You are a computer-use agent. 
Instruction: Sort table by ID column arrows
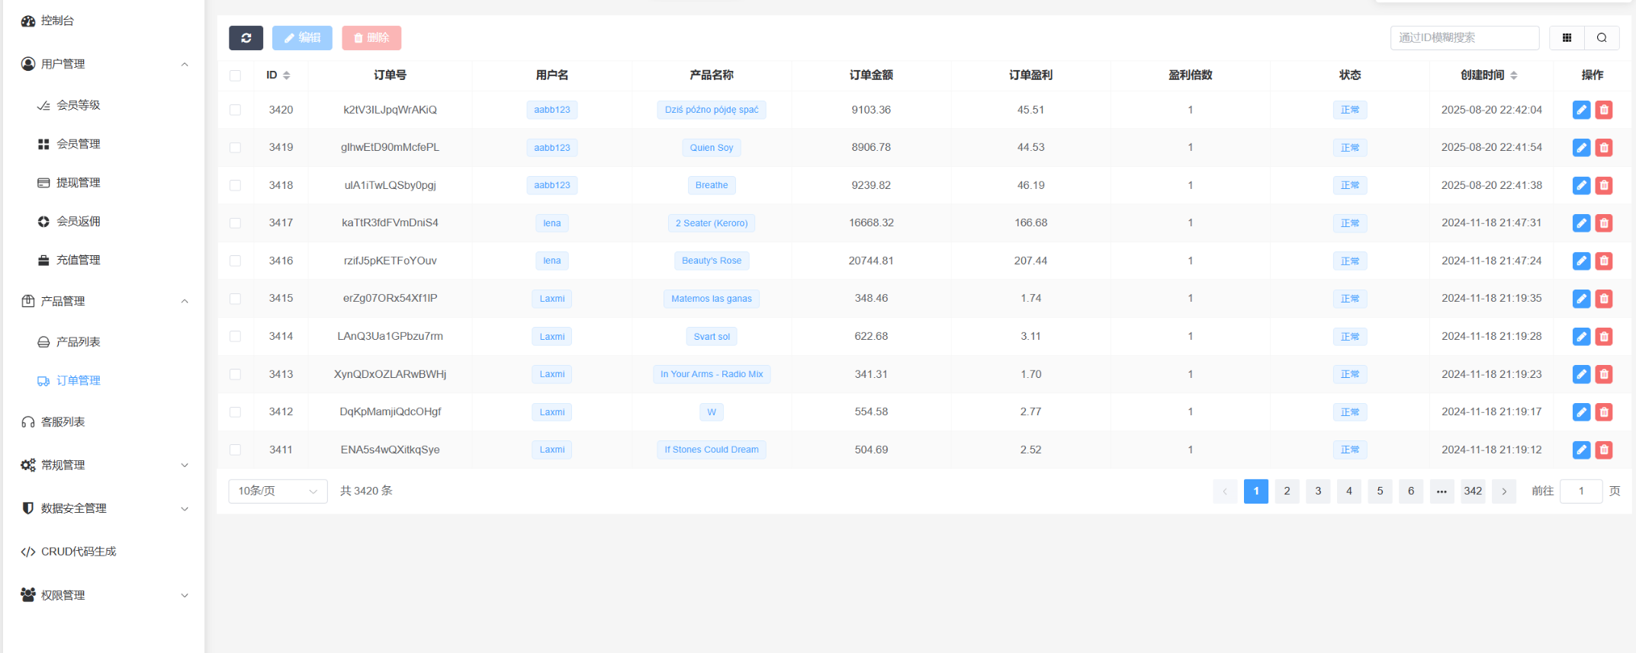coord(287,75)
